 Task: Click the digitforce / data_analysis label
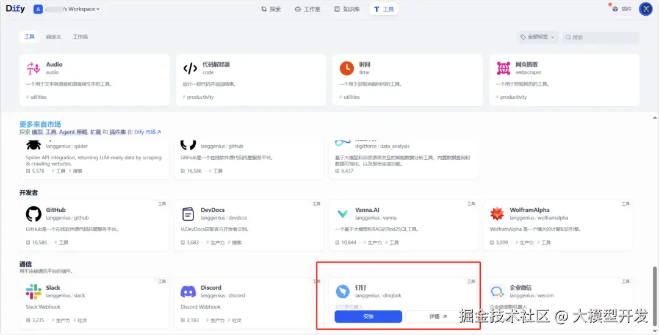click(383, 146)
